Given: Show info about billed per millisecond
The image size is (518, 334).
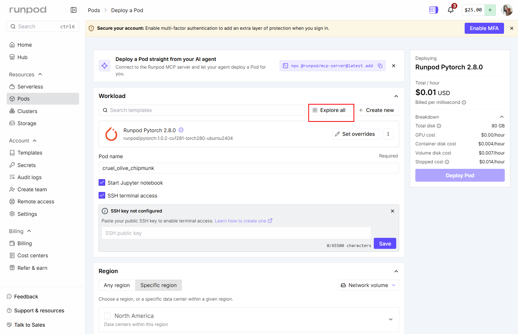Looking at the screenshot, I should click(x=464, y=102).
